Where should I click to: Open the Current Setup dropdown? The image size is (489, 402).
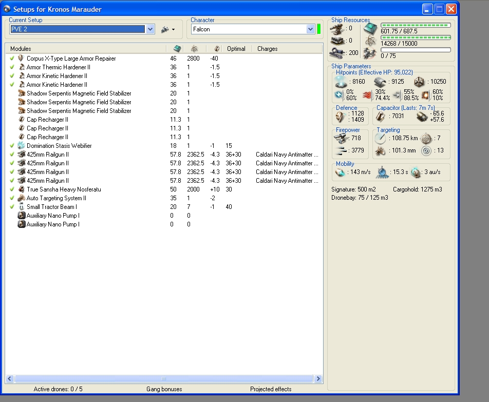(x=150, y=30)
